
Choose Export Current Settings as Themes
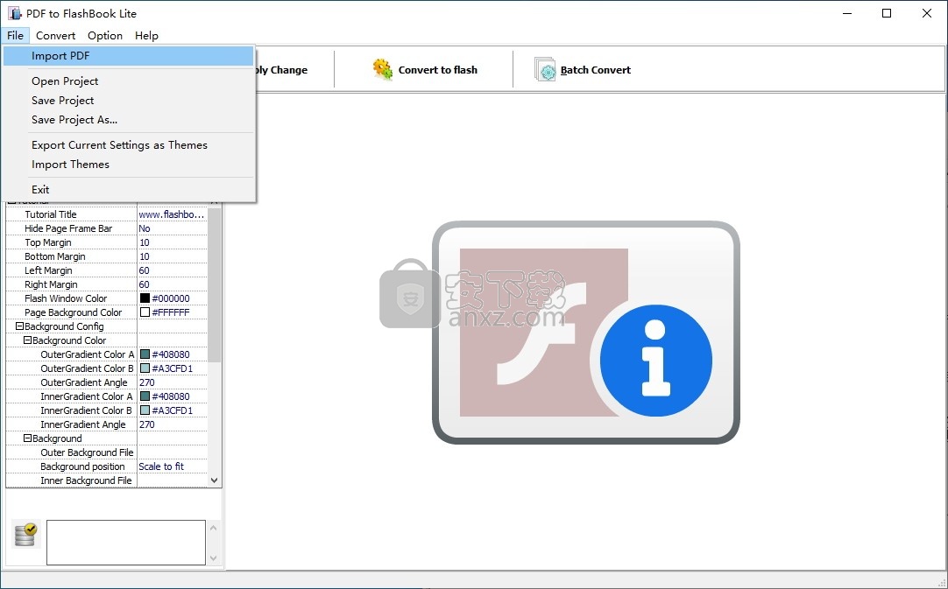(x=128, y=145)
